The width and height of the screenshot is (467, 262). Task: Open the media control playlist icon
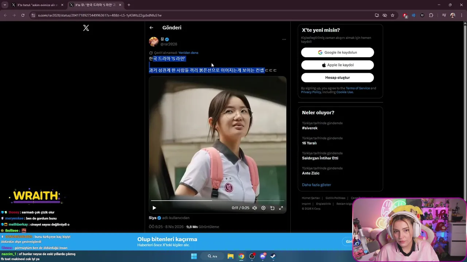coord(444,15)
